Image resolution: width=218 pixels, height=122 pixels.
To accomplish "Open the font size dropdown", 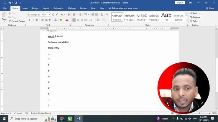I will [49, 15].
